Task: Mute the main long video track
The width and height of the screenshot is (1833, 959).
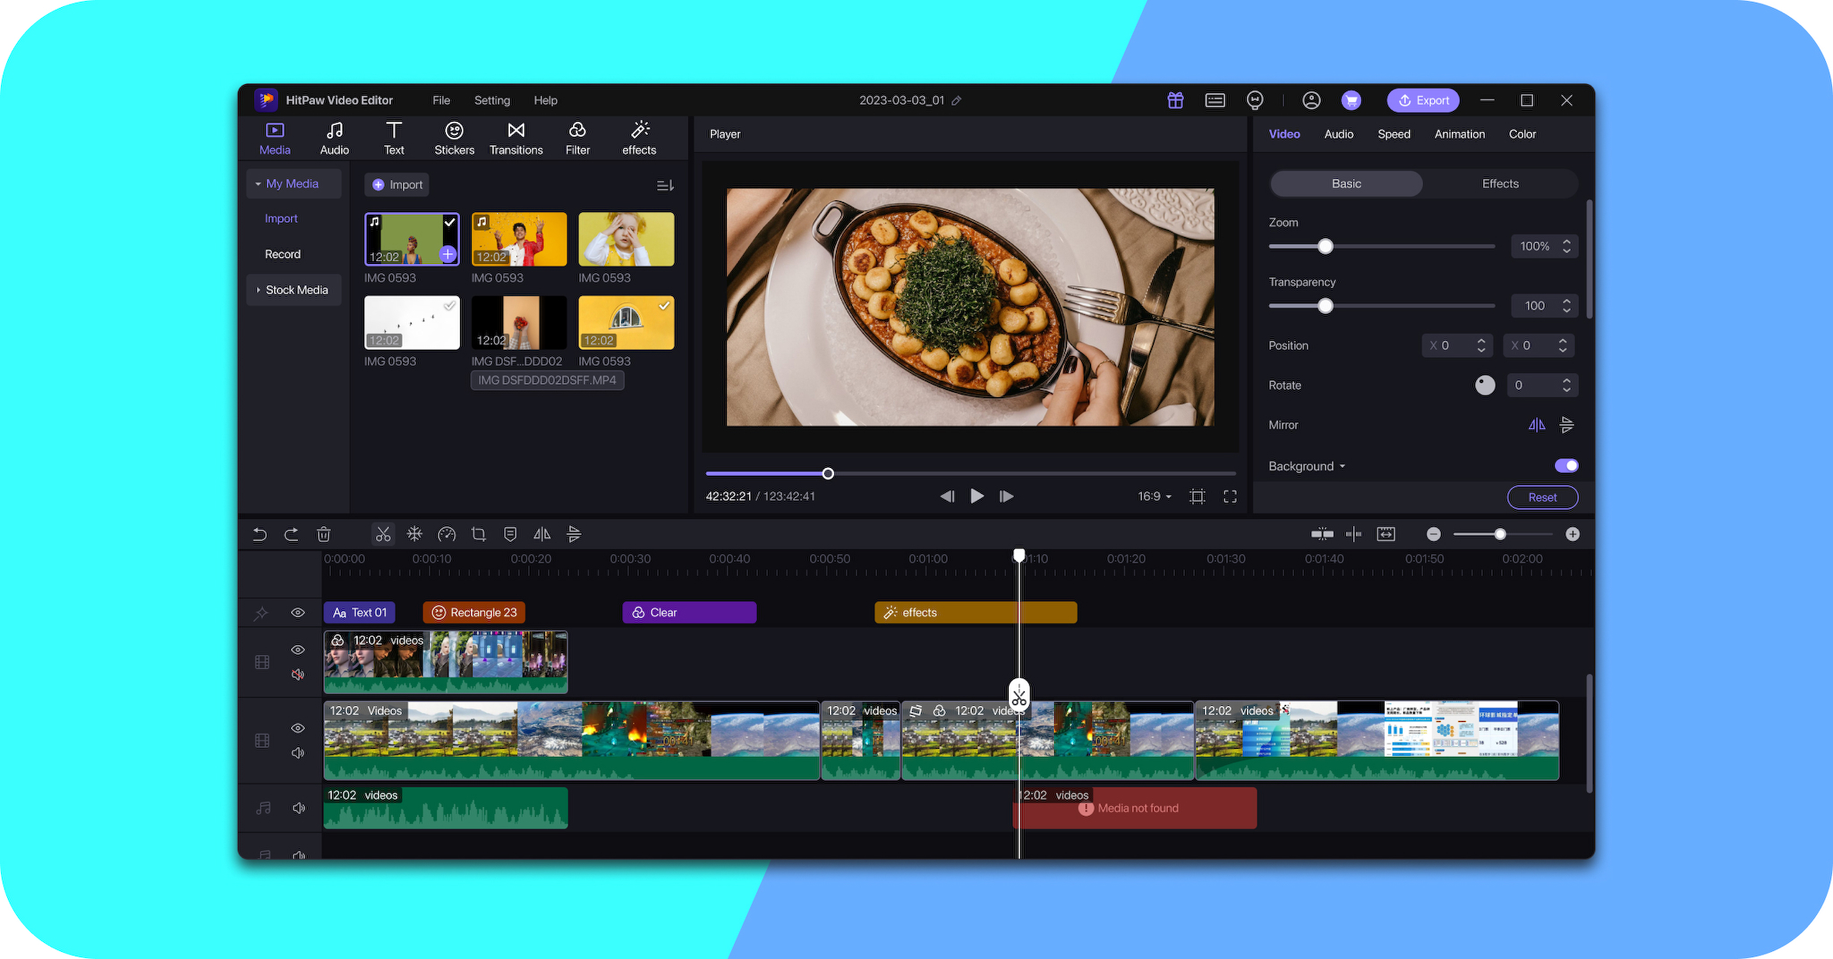Action: point(298,753)
